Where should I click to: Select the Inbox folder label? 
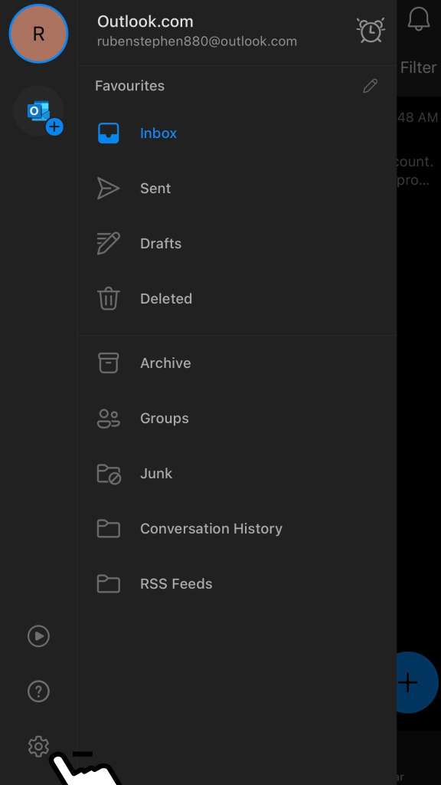(x=158, y=133)
